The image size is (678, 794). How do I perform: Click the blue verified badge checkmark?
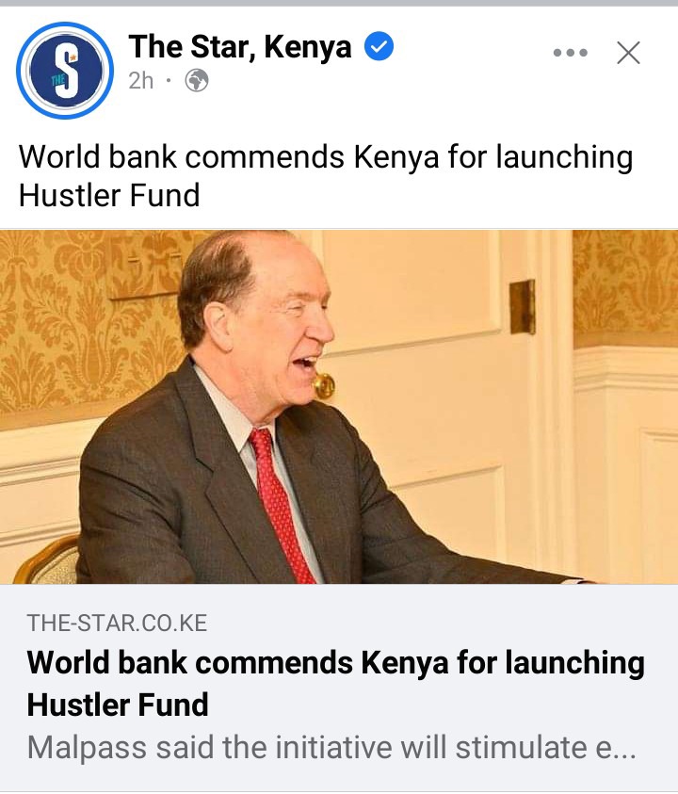(x=379, y=46)
